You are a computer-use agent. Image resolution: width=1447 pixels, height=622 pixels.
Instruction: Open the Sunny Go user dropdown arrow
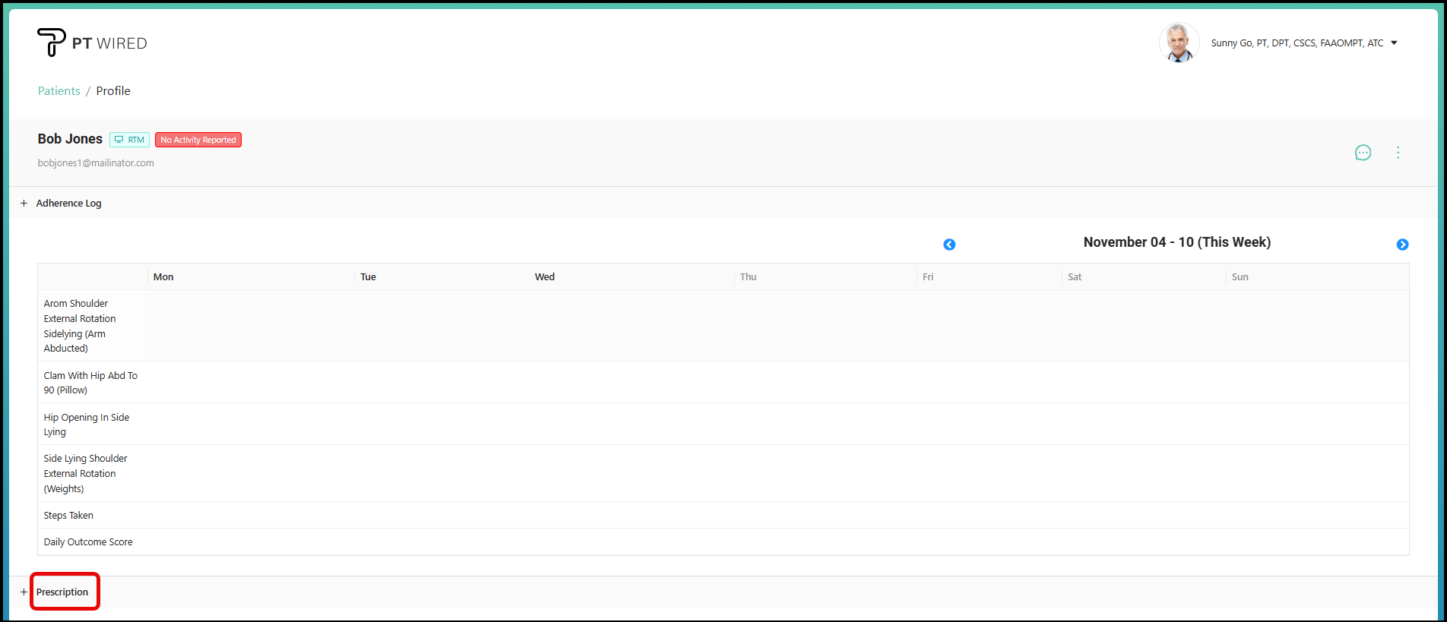[x=1394, y=43]
